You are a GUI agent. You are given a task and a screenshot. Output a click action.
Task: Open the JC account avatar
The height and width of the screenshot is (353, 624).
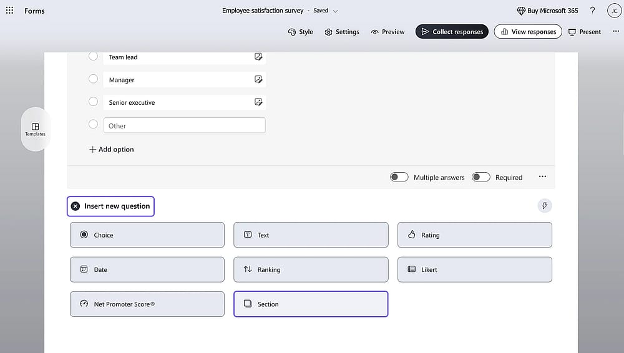(614, 11)
